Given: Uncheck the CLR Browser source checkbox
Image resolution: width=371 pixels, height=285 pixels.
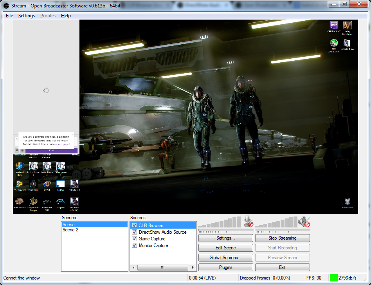Looking at the screenshot, I should pos(134,225).
